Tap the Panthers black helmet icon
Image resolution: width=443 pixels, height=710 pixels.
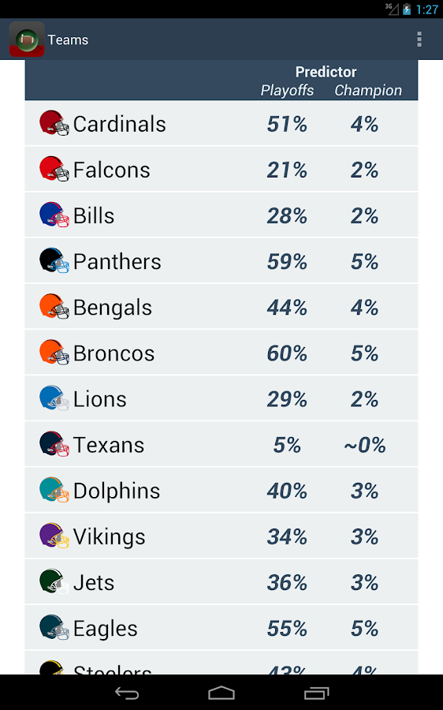coord(54,260)
